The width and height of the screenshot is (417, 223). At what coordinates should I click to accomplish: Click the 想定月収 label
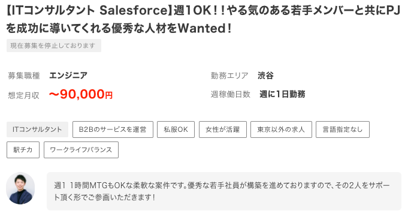24,95
